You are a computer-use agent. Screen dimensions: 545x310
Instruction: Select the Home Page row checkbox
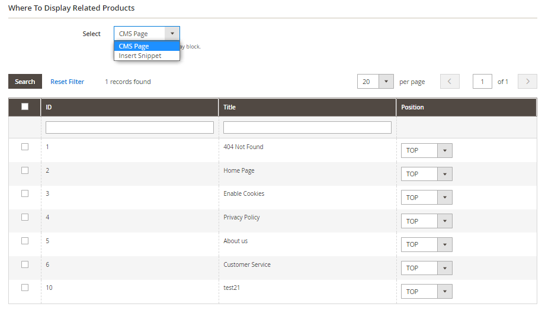(25, 170)
